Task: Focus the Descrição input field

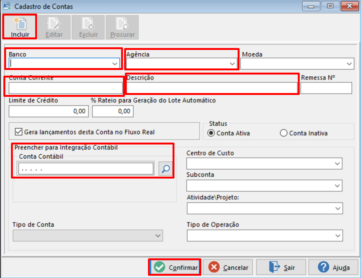Action: pos(212,88)
